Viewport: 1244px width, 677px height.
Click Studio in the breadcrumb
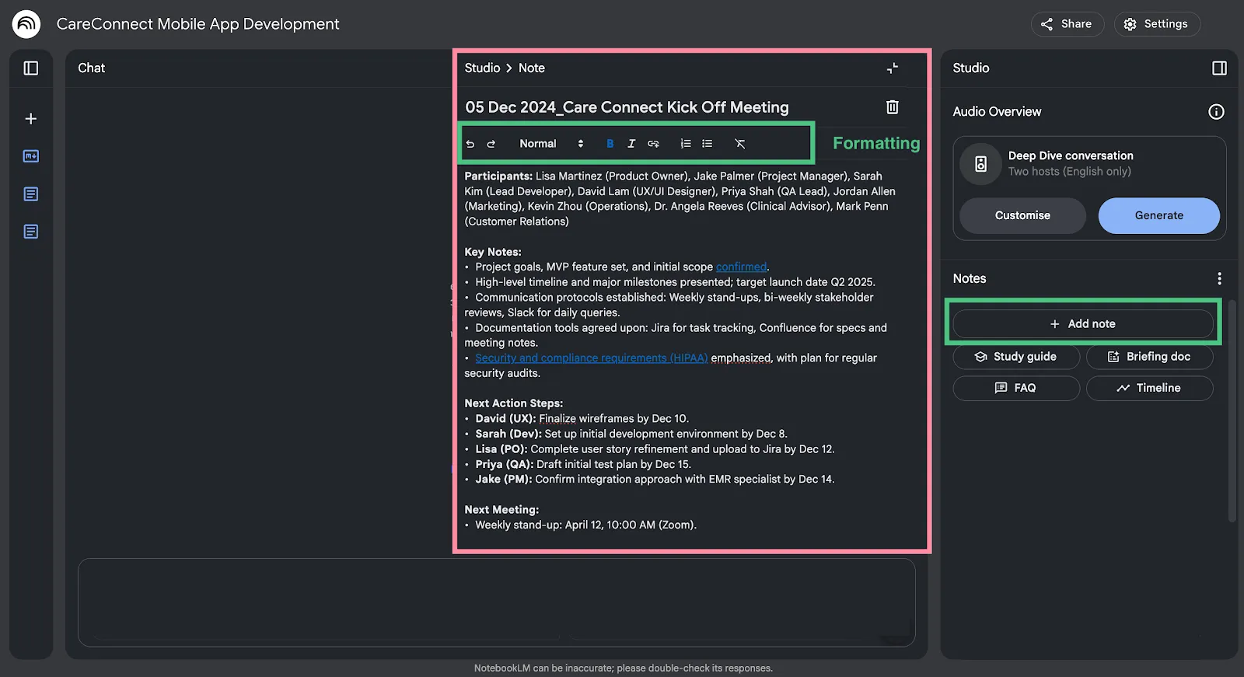pyautogui.click(x=482, y=68)
